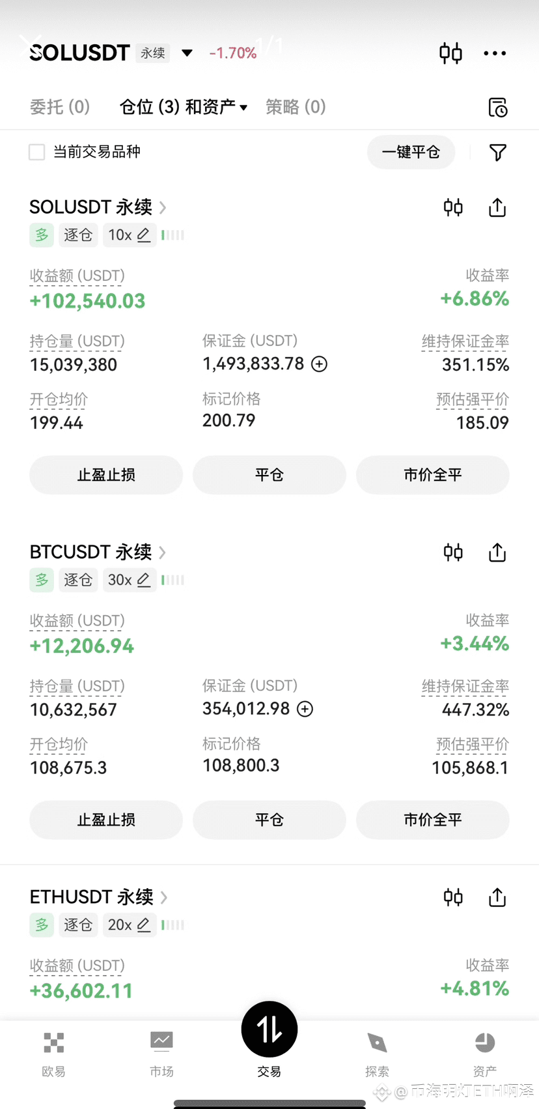Open chart for BTCUSDT position
The image size is (539, 1109).
(x=453, y=553)
